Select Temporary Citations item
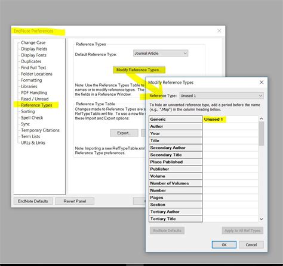The height and width of the screenshot is (266, 283). click(40, 130)
